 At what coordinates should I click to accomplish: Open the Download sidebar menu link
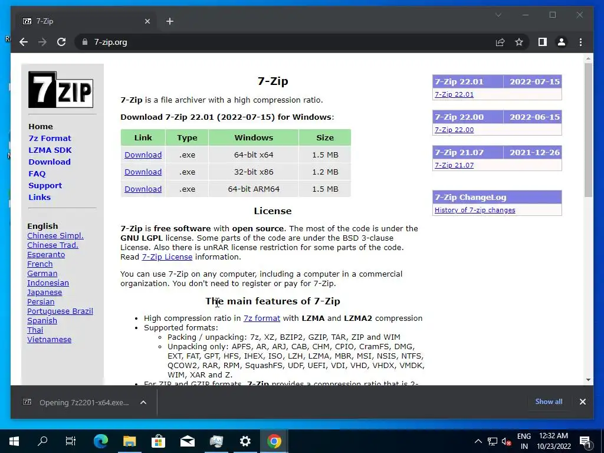(50, 162)
